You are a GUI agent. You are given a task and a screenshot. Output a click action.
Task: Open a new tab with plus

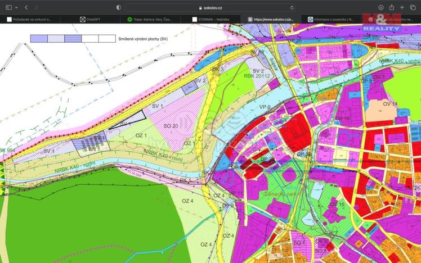(402, 7)
